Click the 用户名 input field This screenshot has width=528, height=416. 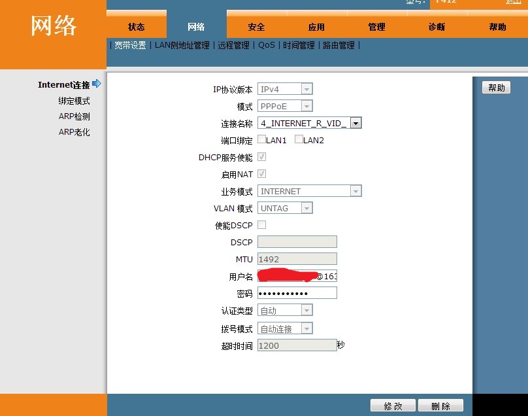[x=297, y=276]
